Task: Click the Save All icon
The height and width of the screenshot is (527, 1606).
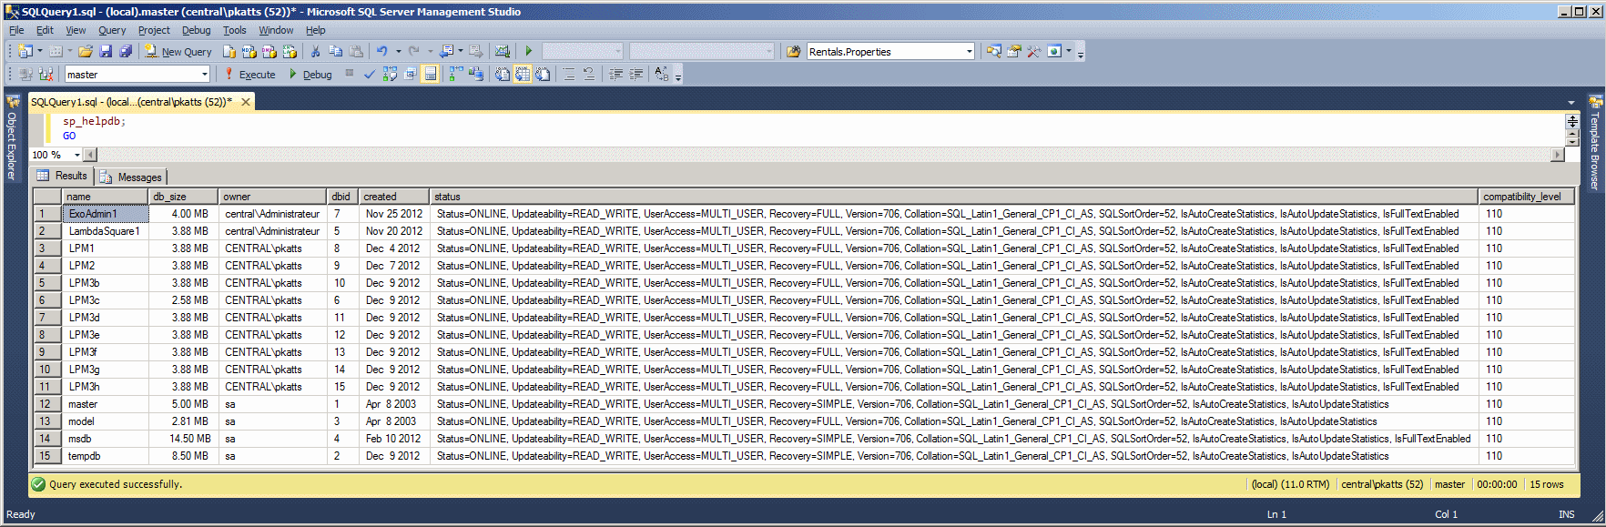Action: [x=126, y=52]
